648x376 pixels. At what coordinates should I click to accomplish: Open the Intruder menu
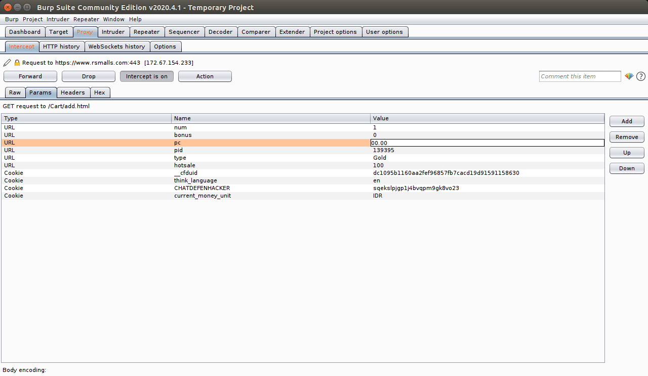click(58, 19)
